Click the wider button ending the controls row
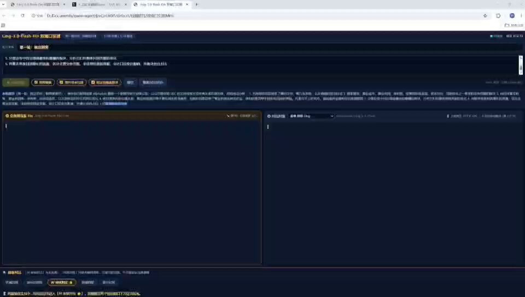 153,82
